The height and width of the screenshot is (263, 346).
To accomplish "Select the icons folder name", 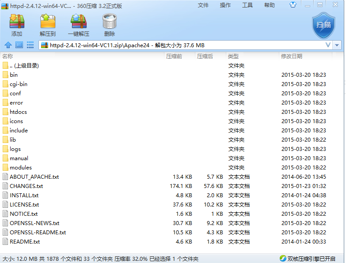I will pyautogui.click(x=16, y=121).
